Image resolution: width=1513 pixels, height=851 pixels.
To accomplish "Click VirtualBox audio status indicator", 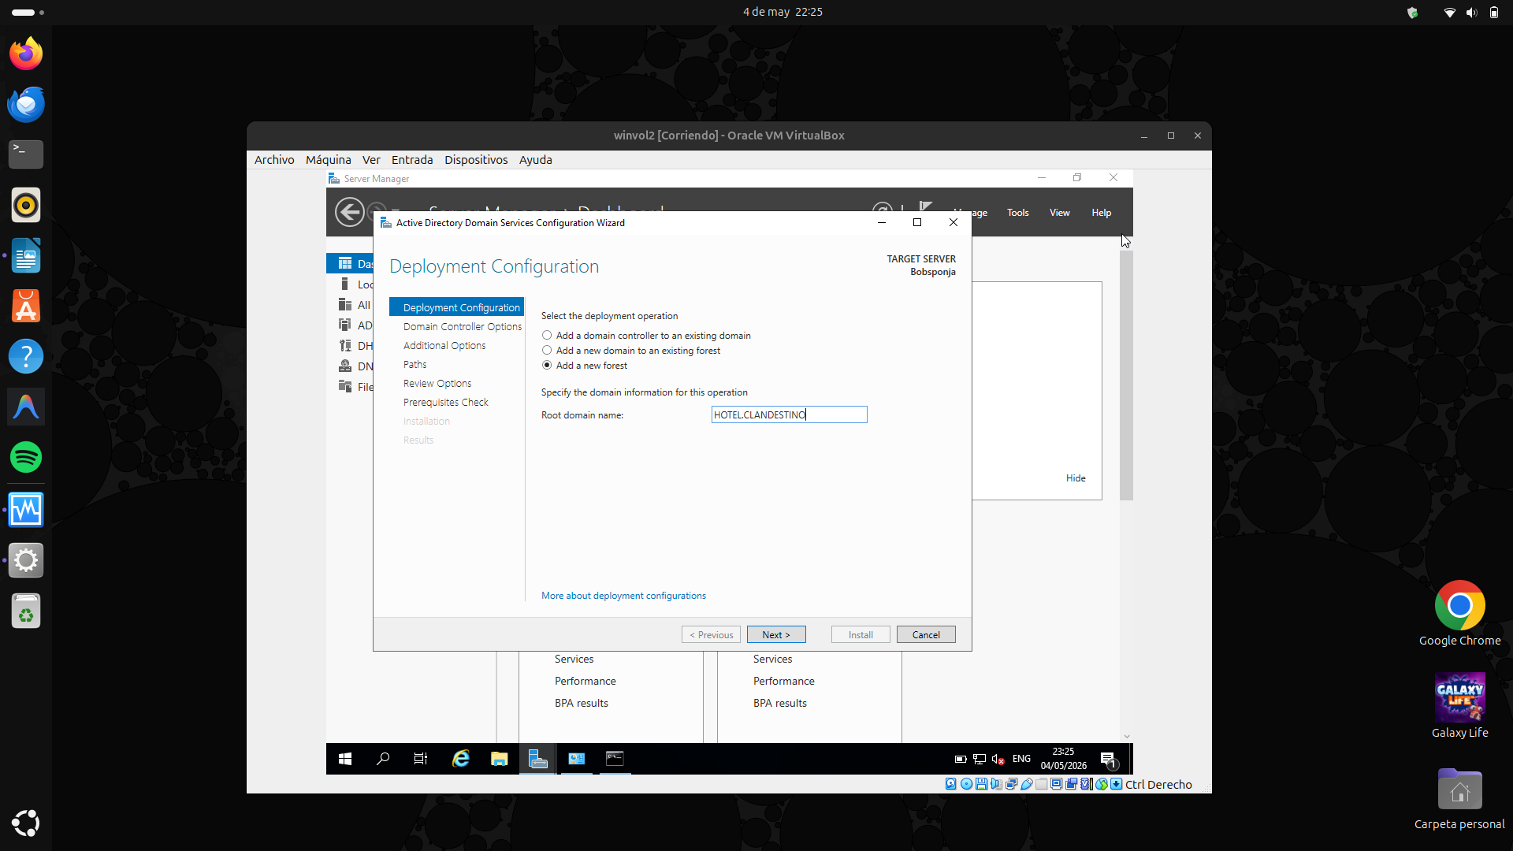I will pos(996,784).
